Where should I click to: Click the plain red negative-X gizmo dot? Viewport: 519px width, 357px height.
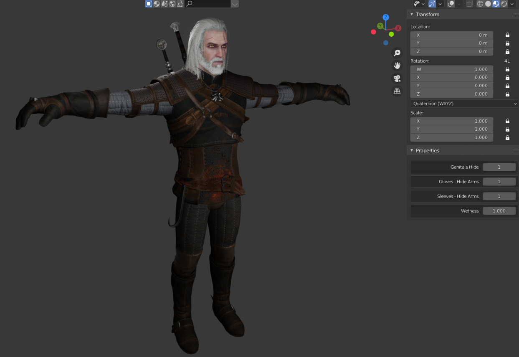[373, 32]
